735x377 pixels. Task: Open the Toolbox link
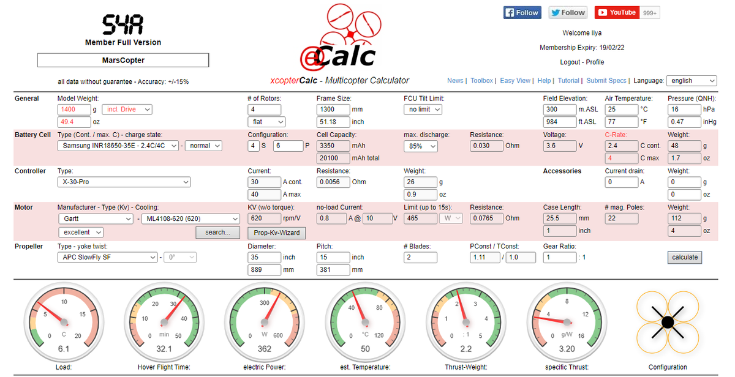(482, 81)
